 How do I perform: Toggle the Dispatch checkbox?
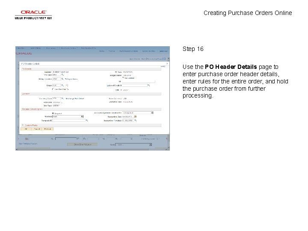click(x=53, y=113)
